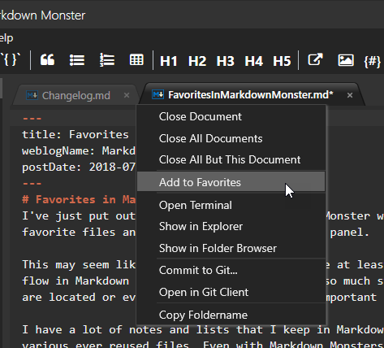
Task: Insert bulleted list from toolbar
Action: (x=77, y=60)
